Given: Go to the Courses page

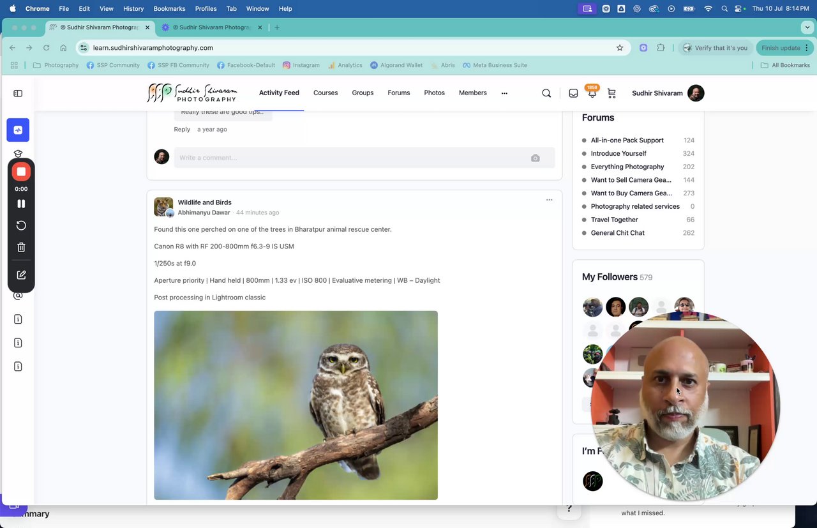Looking at the screenshot, I should (x=326, y=93).
